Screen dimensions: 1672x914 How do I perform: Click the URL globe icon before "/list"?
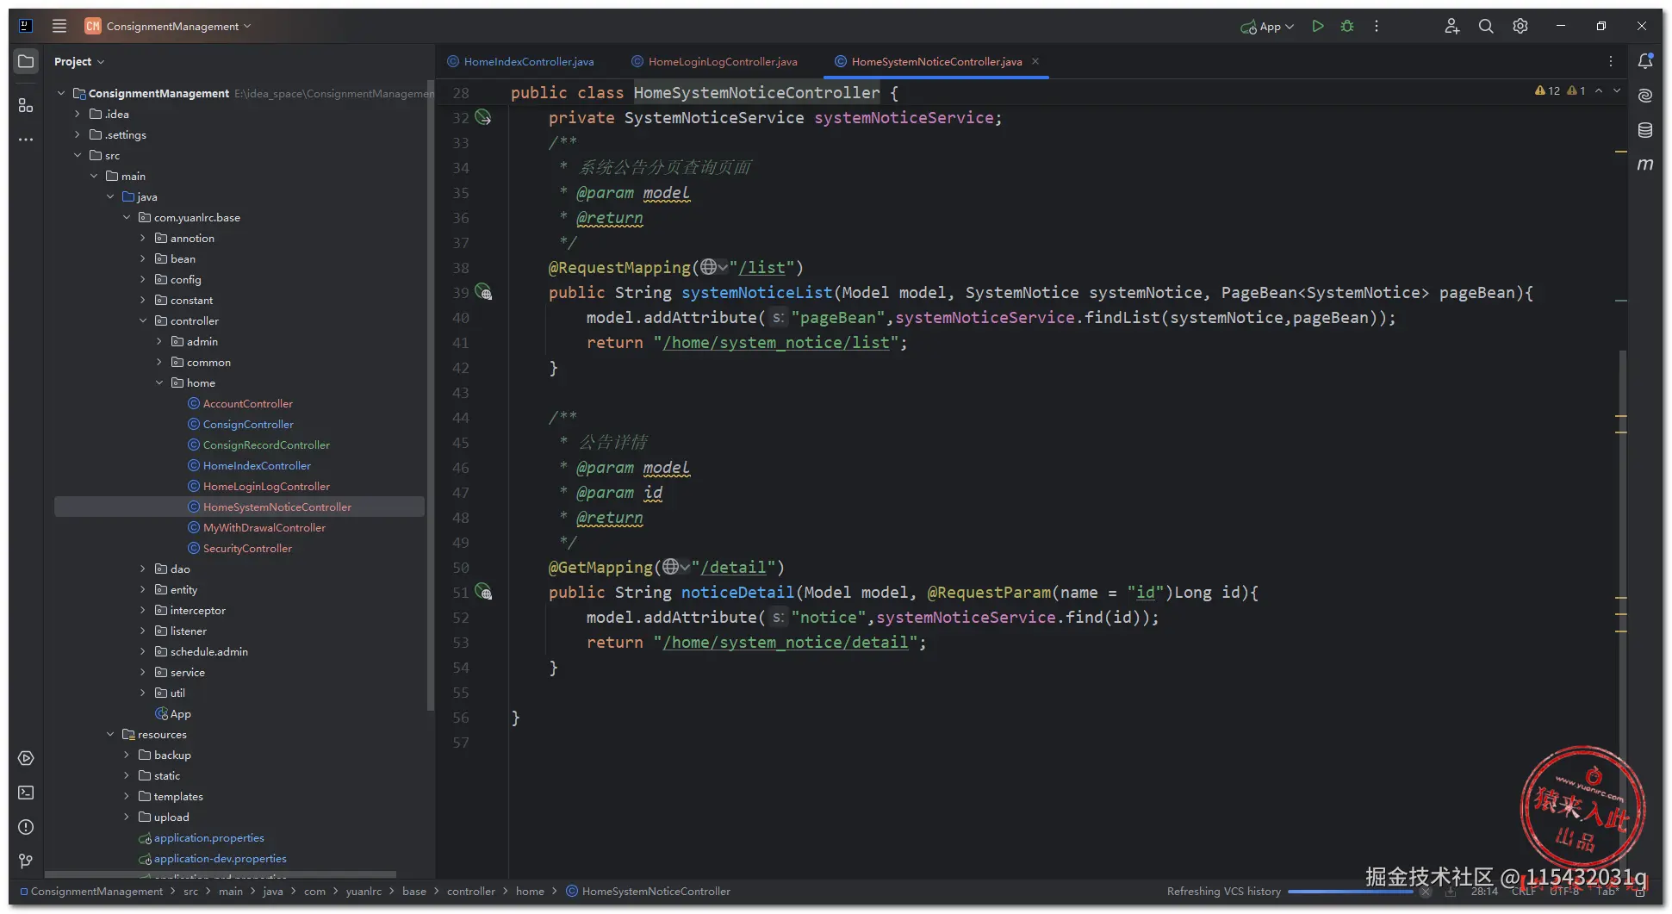click(x=713, y=267)
